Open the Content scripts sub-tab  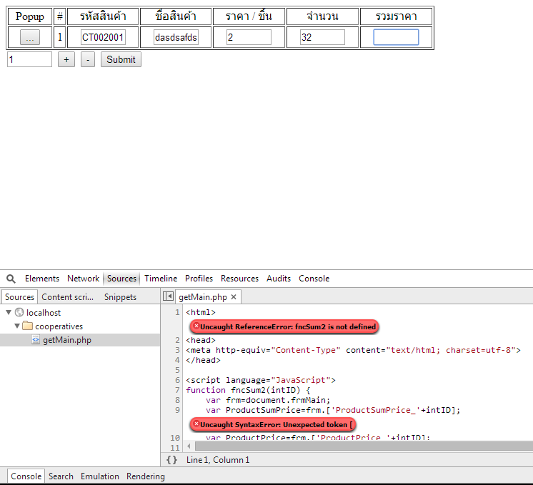(x=67, y=296)
